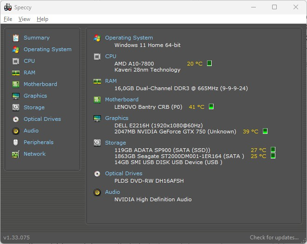
Task: Click the Audio heading link in summary
Action: [x=113, y=192]
